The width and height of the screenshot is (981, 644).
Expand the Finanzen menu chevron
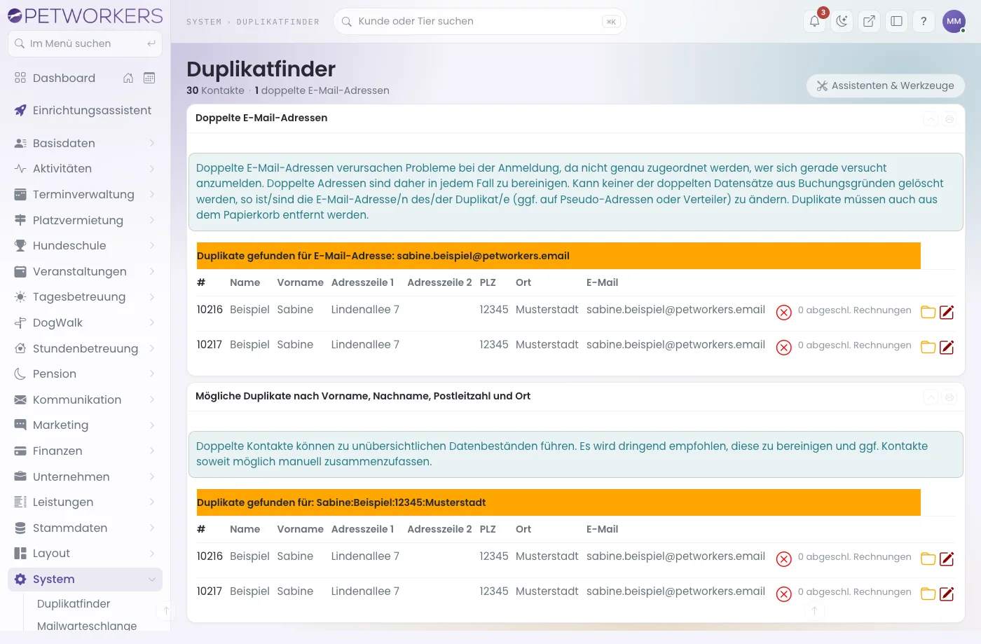(152, 451)
